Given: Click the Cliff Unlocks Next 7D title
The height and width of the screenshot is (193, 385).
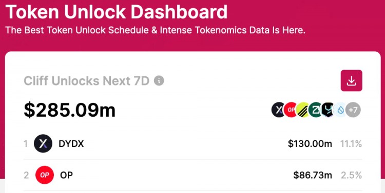Looking at the screenshot, I should [x=87, y=81].
